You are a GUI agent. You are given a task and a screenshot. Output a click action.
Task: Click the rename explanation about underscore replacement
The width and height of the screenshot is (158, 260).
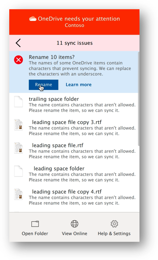[x=80, y=68]
